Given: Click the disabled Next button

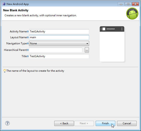Looking at the screenshot, I should [84, 123].
